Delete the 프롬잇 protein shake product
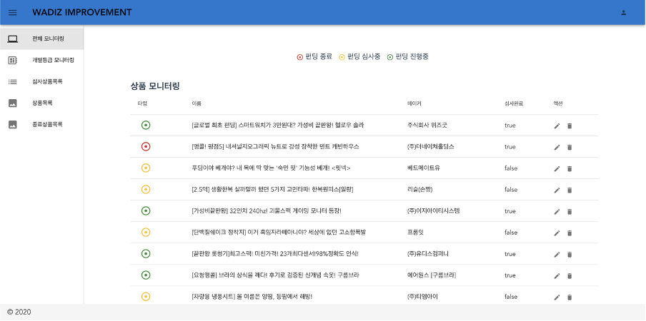The height and width of the screenshot is (321, 646). coord(570,233)
